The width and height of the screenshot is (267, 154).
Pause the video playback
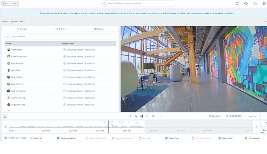142,116
